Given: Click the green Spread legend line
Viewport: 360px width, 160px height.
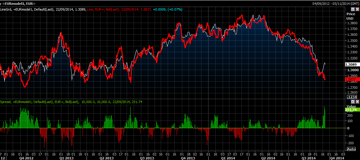Looking at the screenshot, I should [71, 102].
